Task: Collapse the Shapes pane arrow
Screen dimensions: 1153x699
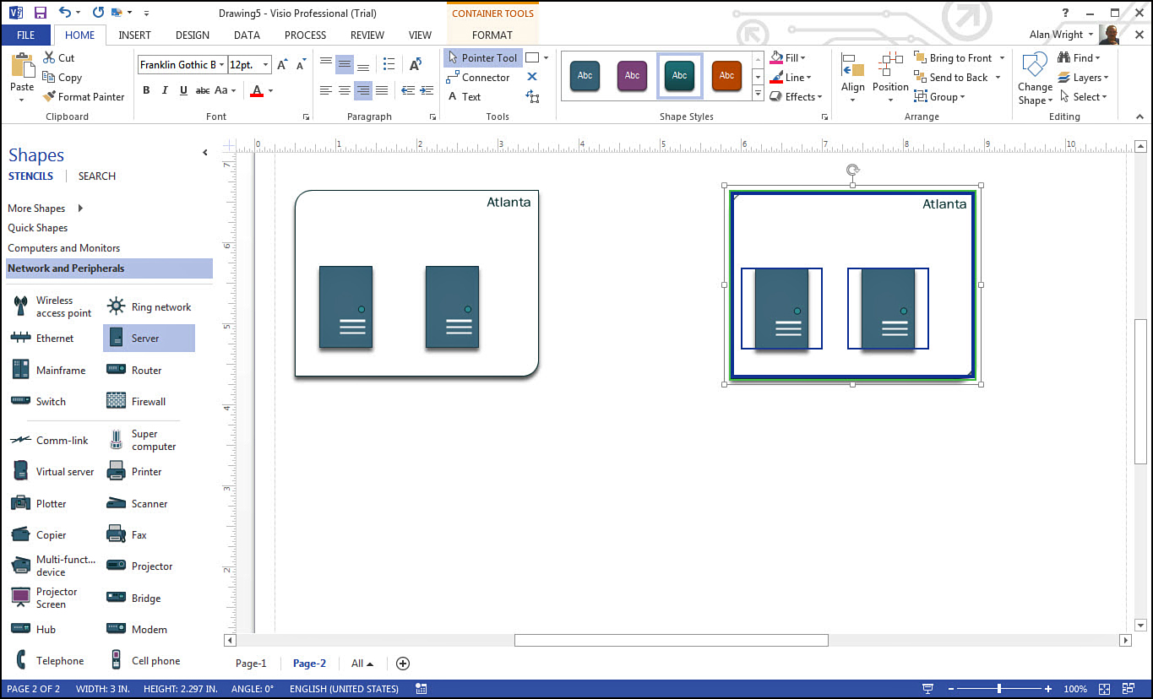Action: point(204,153)
